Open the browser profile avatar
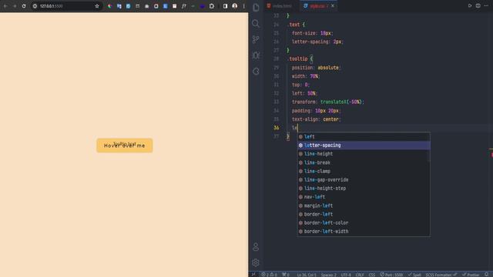 coord(234,6)
